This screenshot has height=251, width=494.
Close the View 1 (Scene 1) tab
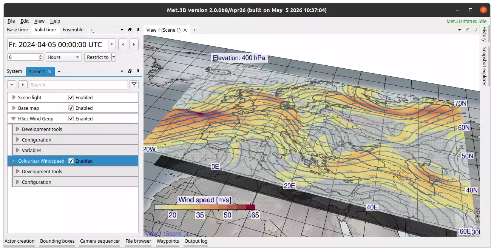pyautogui.click(x=185, y=30)
